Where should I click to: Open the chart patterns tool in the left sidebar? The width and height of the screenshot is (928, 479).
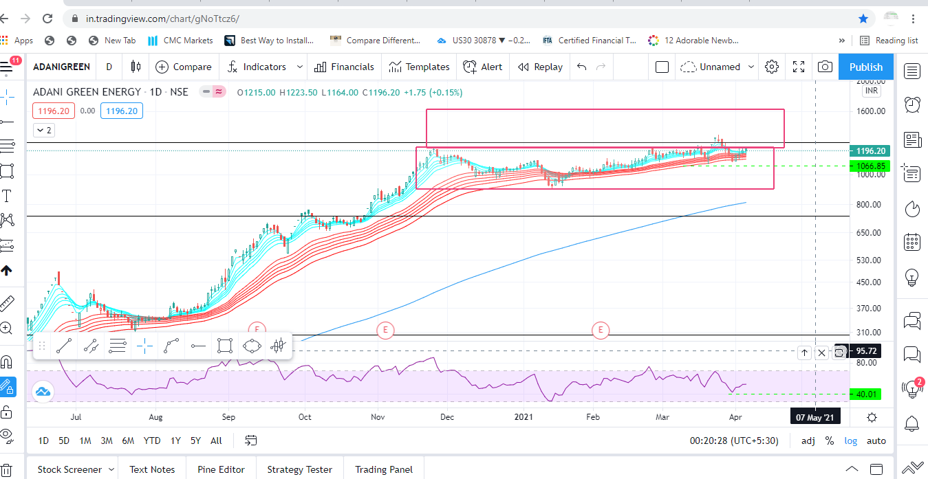(x=7, y=220)
